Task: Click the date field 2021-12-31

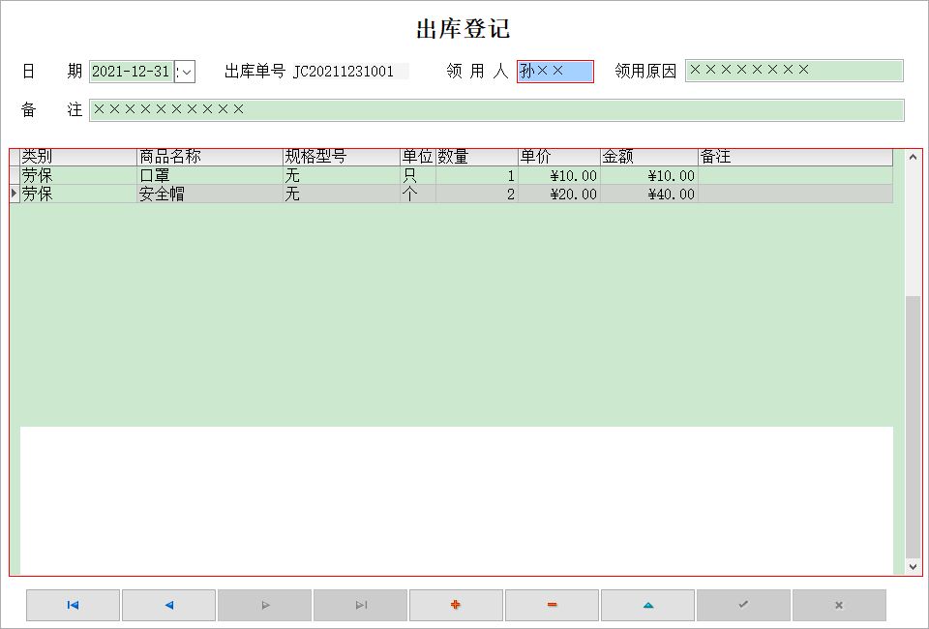Action: (x=131, y=72)
